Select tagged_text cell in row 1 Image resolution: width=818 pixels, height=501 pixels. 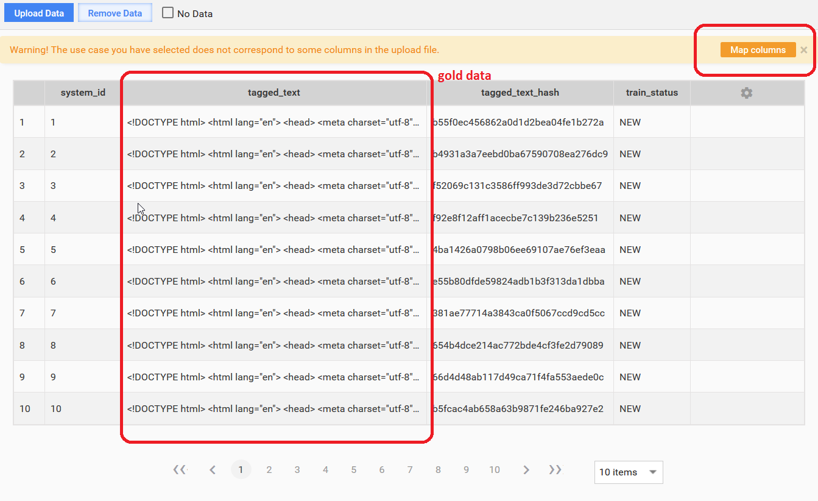[x=274, y=122]
